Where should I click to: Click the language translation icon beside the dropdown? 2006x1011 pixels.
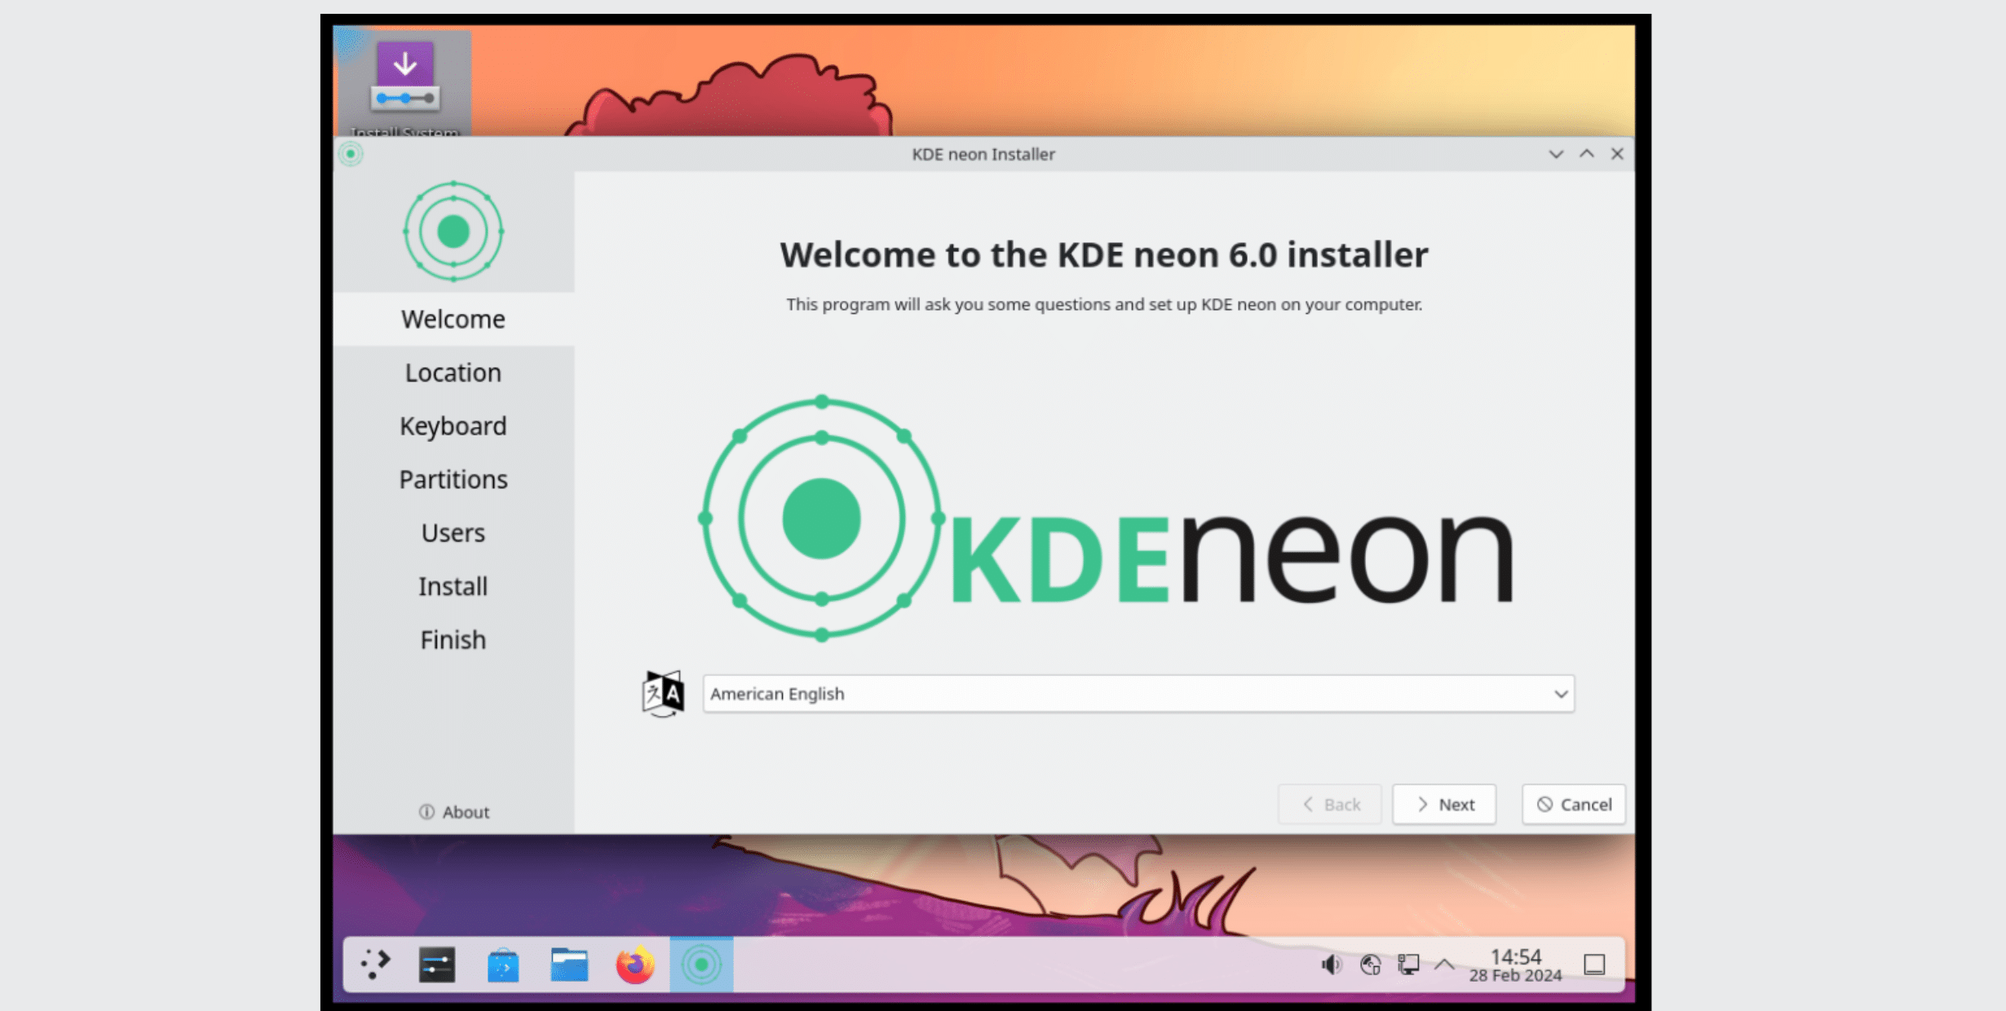pos(663,694)
